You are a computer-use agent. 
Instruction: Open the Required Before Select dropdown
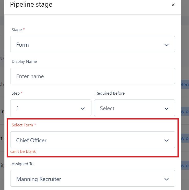(x=134, y=108)
